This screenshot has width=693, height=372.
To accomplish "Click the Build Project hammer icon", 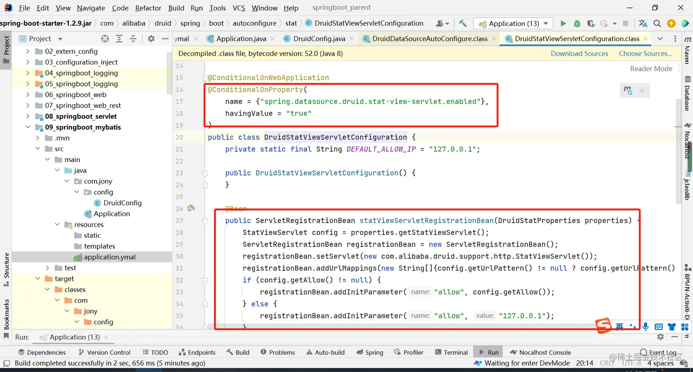I will 463,23.
